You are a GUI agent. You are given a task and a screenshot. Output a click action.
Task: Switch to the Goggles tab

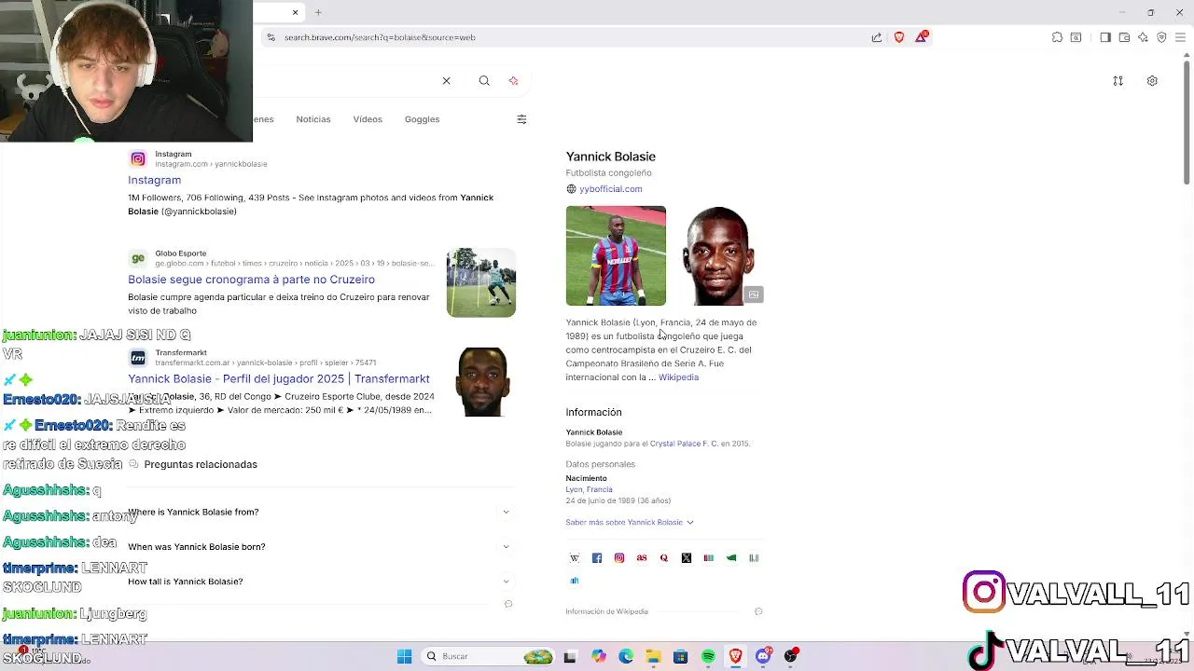pyautogui.click(x=422, y=119)
